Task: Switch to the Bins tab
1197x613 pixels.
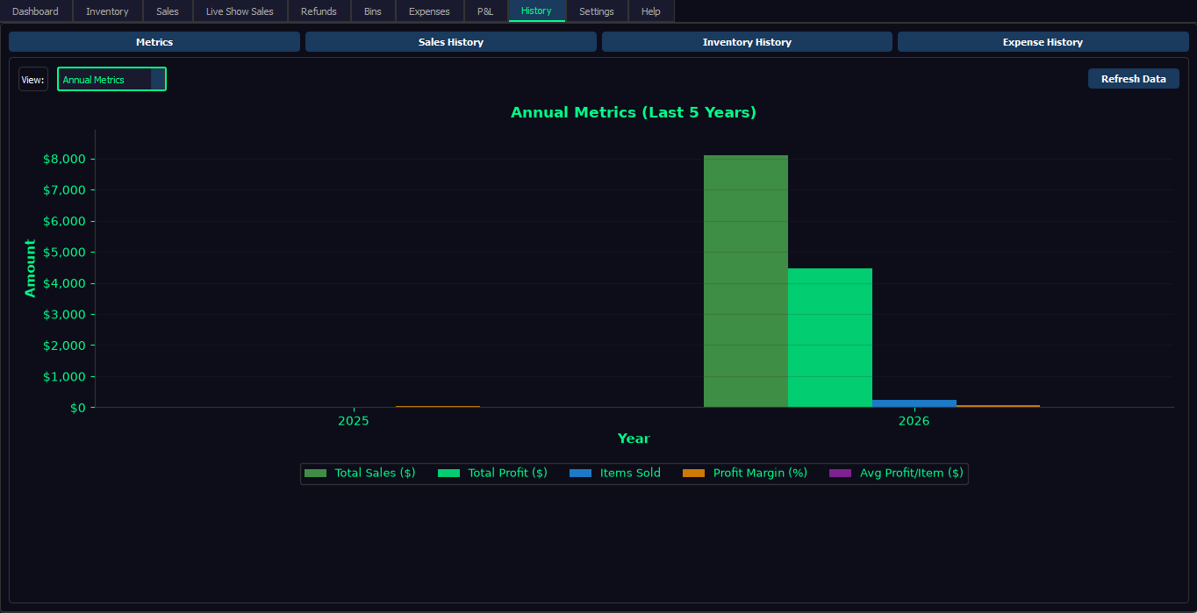Action: point(373,11)
